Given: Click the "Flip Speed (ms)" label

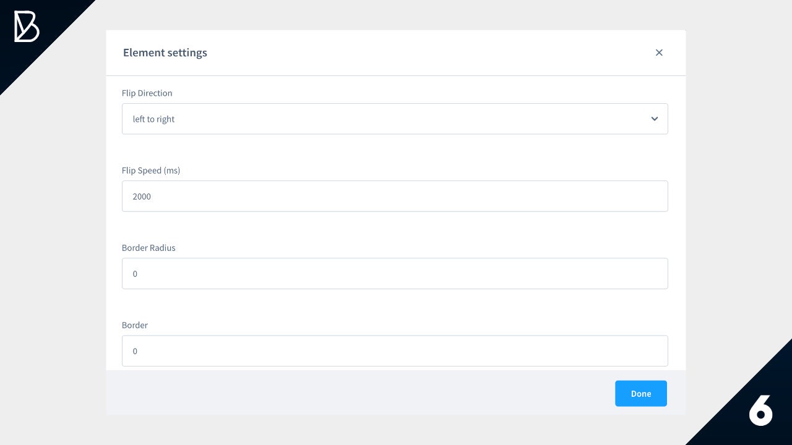Looking at the screenshot, I should point(151,171).
